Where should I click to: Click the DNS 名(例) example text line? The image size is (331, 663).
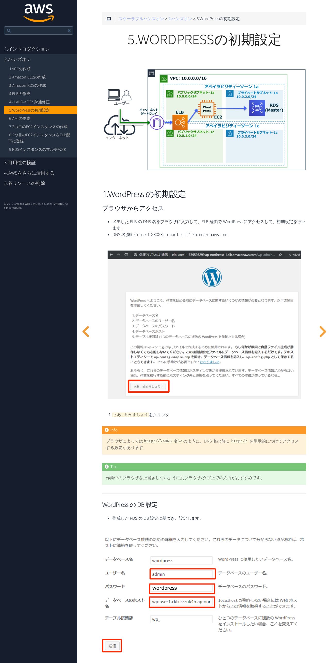click(x=170, y=234)
